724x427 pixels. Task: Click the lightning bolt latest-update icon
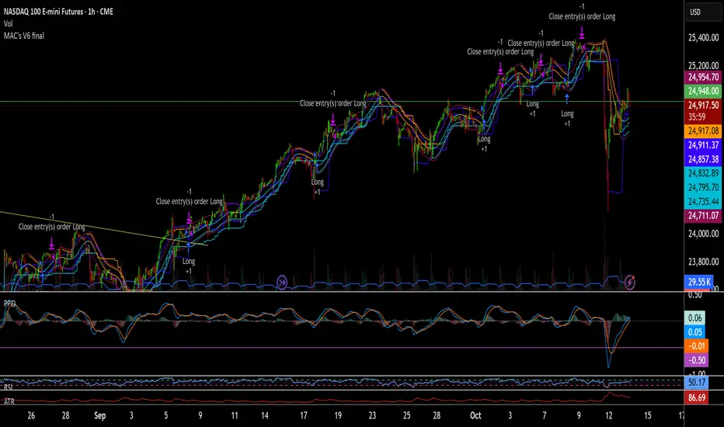[x=630, y=282]
